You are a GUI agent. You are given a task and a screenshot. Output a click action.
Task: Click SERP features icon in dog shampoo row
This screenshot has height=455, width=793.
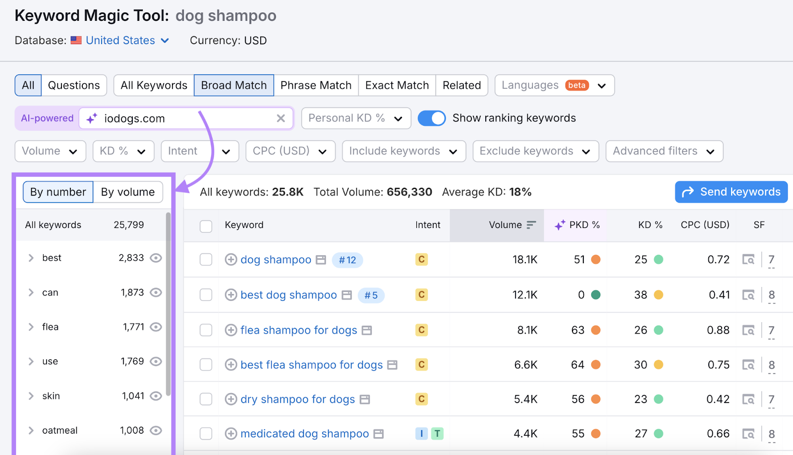click(x=748, y=260)
